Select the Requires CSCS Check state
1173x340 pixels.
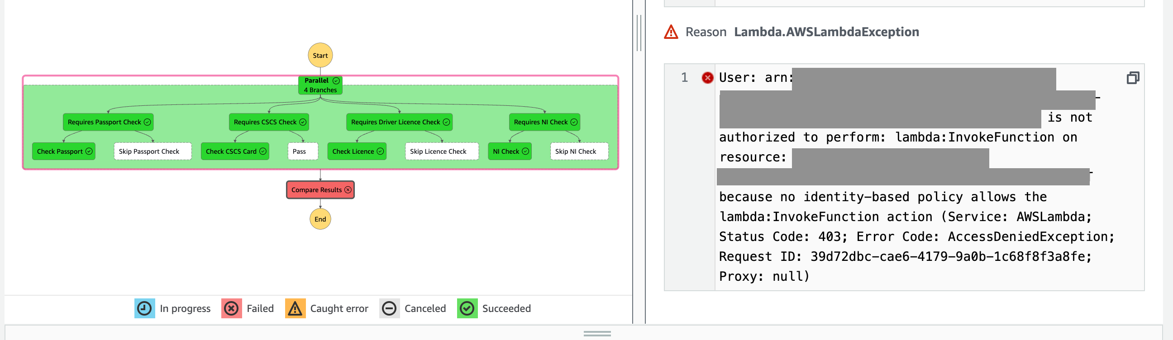pyautogui.click(x=269, y=122)
